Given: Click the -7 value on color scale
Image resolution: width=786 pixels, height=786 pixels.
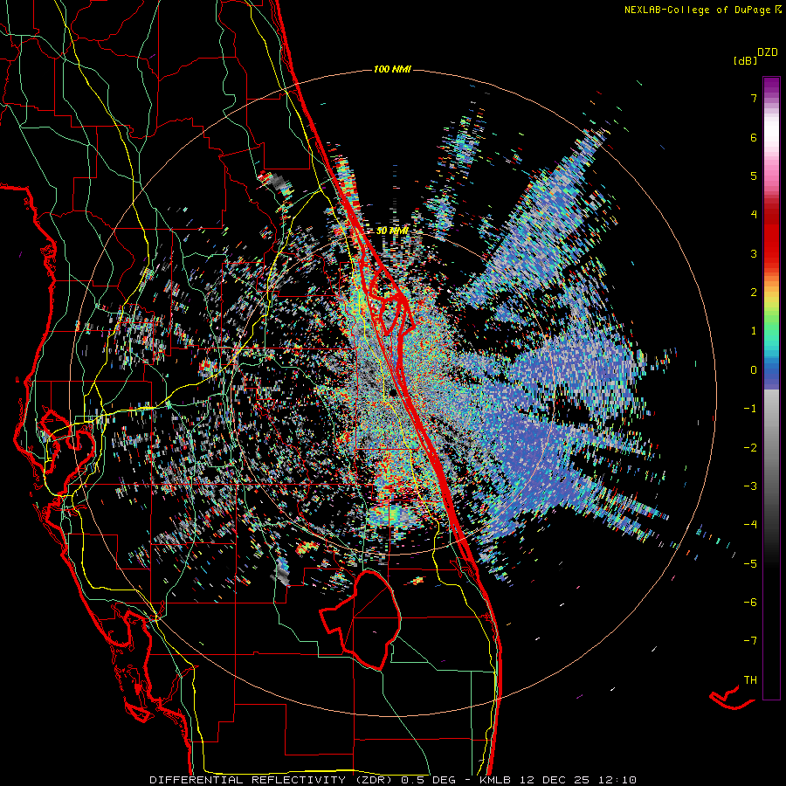Looking at the screenshot, I should [x=750, y=641].
